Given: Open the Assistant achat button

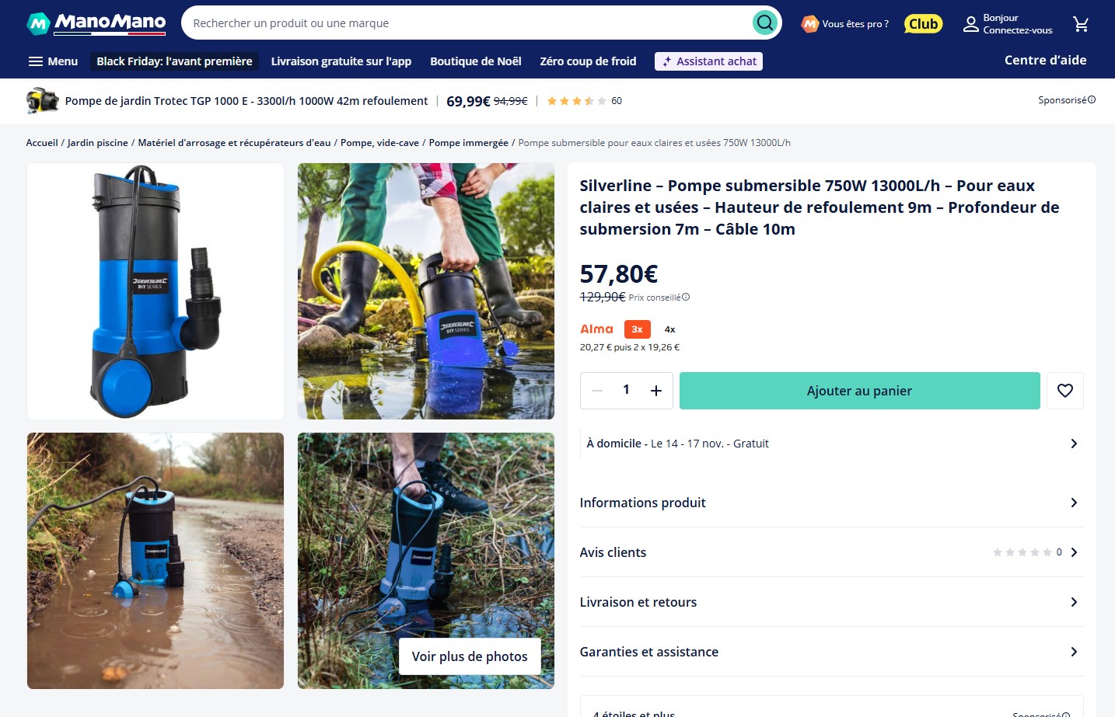Looking at the screenshot, I should point(708,61).
